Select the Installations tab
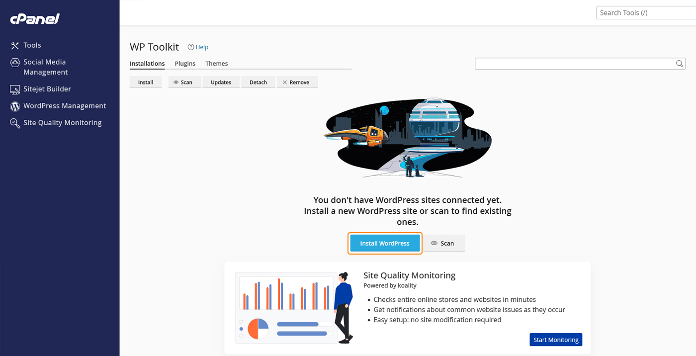 click(x=147, y=64)
